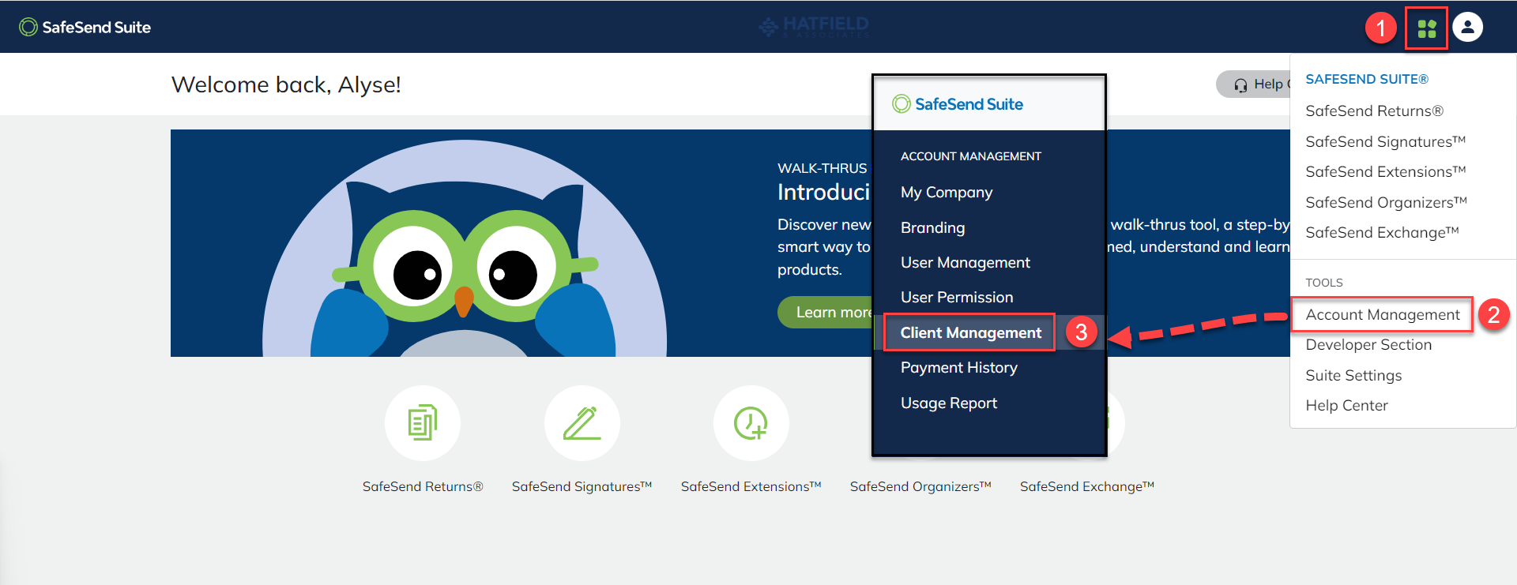Screen dimensions: 1517x585
Task: Open Usage Report menu item
Action: pos(949,403)
